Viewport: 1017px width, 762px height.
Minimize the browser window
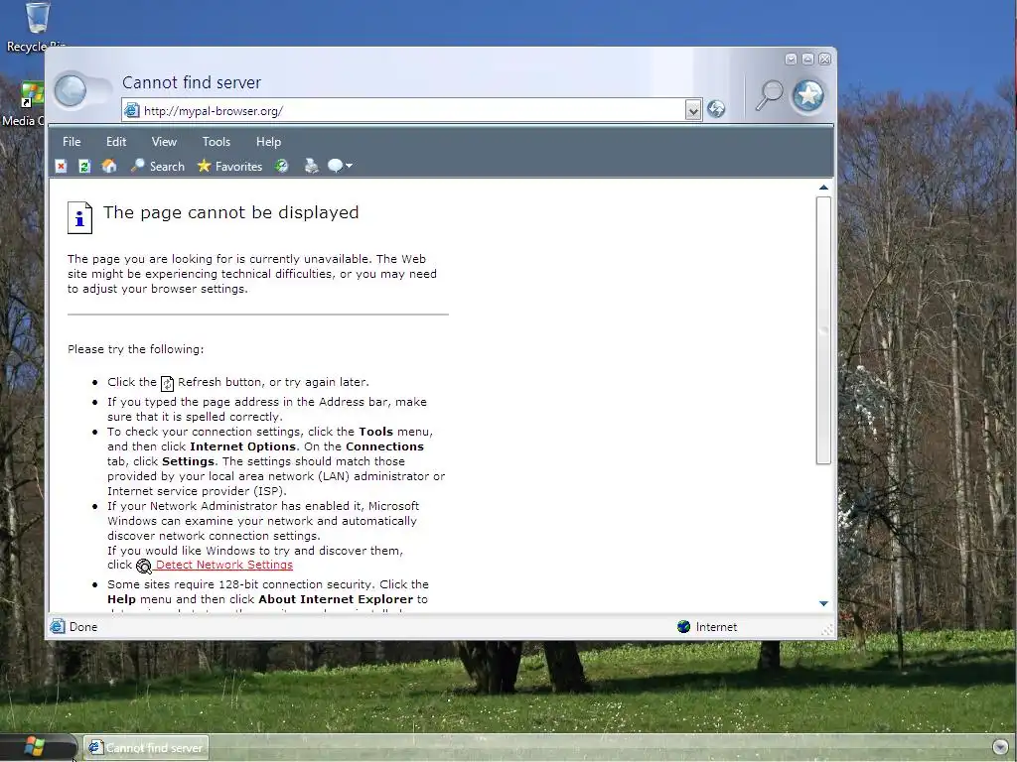[x=791, y=59]
